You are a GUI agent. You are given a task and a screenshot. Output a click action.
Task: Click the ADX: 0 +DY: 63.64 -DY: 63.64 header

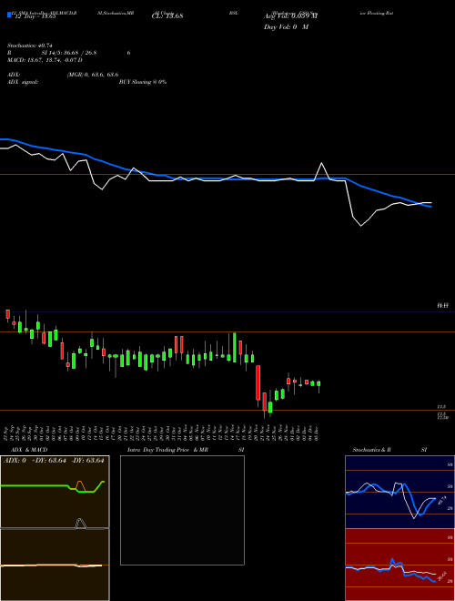point(54,461)
